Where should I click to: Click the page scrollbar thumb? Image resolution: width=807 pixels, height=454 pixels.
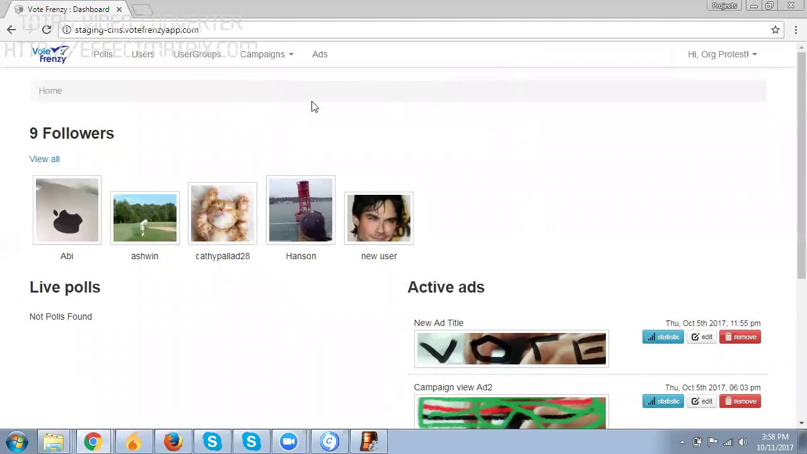tap(801, 164)
